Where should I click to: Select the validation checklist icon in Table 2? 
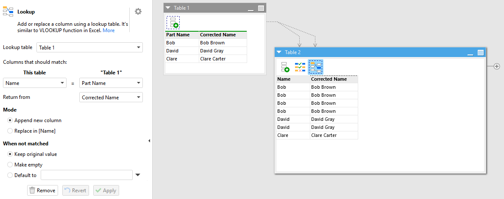pos(300,67)
